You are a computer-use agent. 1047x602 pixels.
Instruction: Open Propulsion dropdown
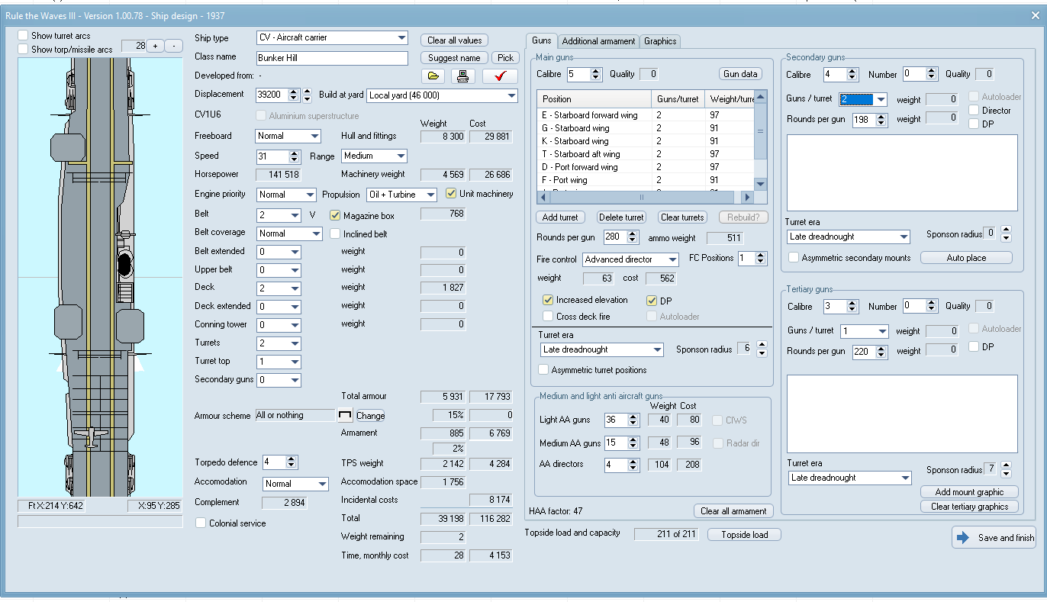pos(430,195)
